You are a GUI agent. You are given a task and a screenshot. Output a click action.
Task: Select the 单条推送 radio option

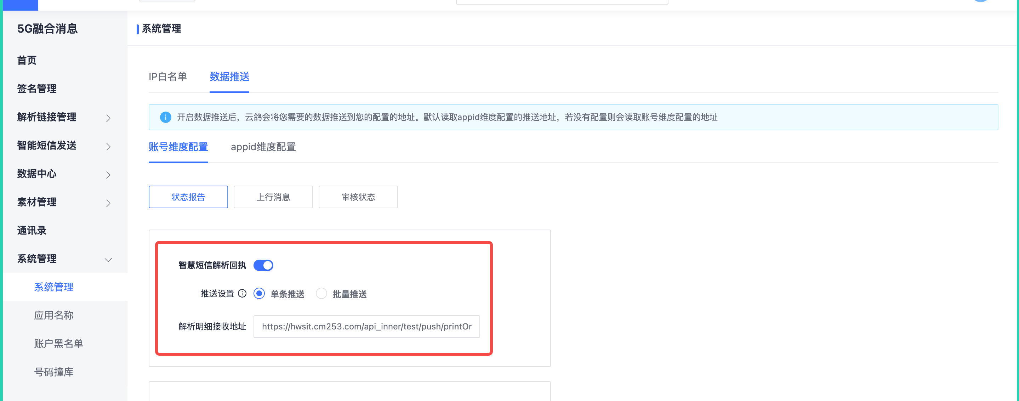(x=259, y=293)
